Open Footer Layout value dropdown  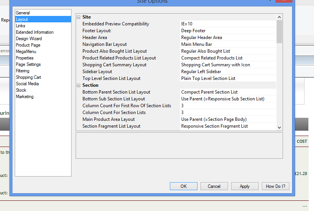(228, 31)
